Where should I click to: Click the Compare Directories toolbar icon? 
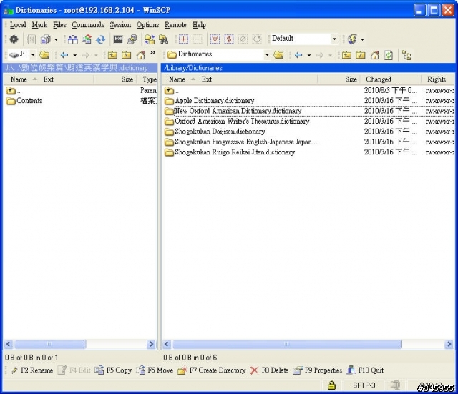(72, 39)
